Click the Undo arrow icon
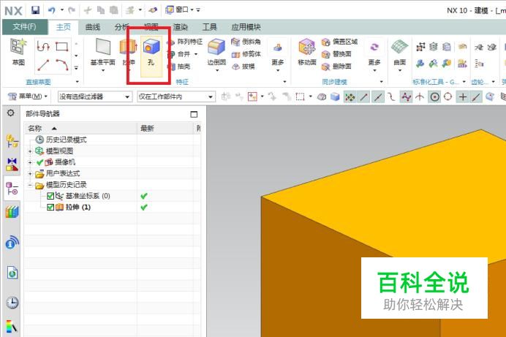506x337 pixels. point(52,10)
